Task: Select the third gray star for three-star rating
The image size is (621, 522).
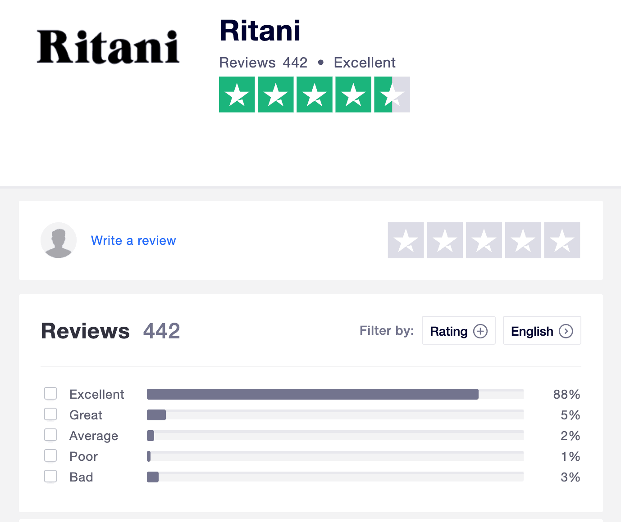Action: tap(484, 240)
